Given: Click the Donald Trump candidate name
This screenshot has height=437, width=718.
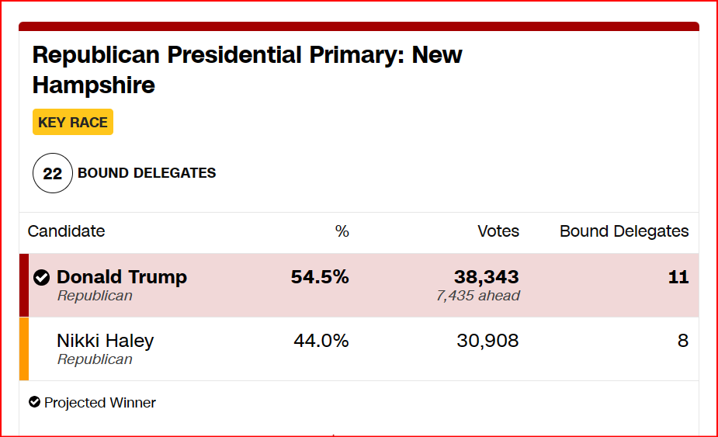Looking at the screenshot, I should [122, 277].
